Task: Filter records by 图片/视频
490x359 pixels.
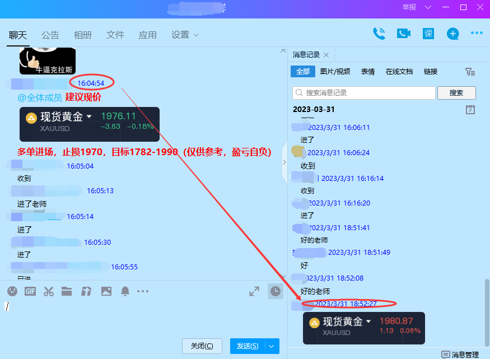Action: (x=335, y=72)
